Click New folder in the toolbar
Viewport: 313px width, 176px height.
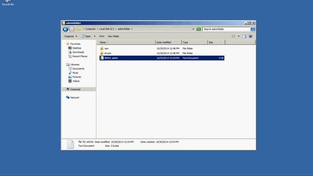113,36
